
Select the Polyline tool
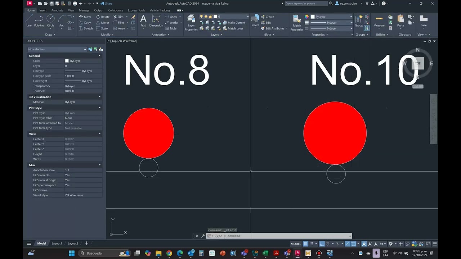point(39,21)
